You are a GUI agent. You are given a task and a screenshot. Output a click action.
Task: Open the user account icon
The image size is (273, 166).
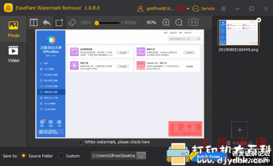click(140, 9)
